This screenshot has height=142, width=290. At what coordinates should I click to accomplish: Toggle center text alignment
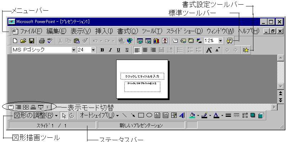tap(145, 50)
